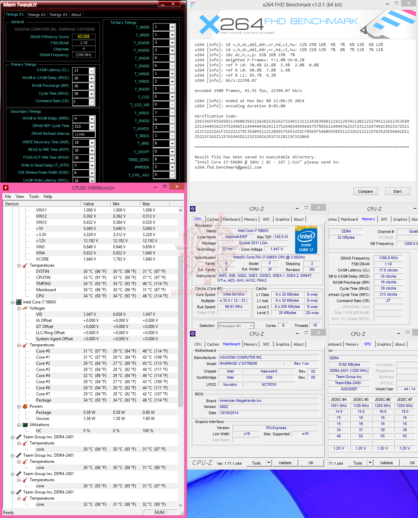The height and width of the screenshot is (518, 418).
Task: Select the Uncore power row
Action: point(90,419)
